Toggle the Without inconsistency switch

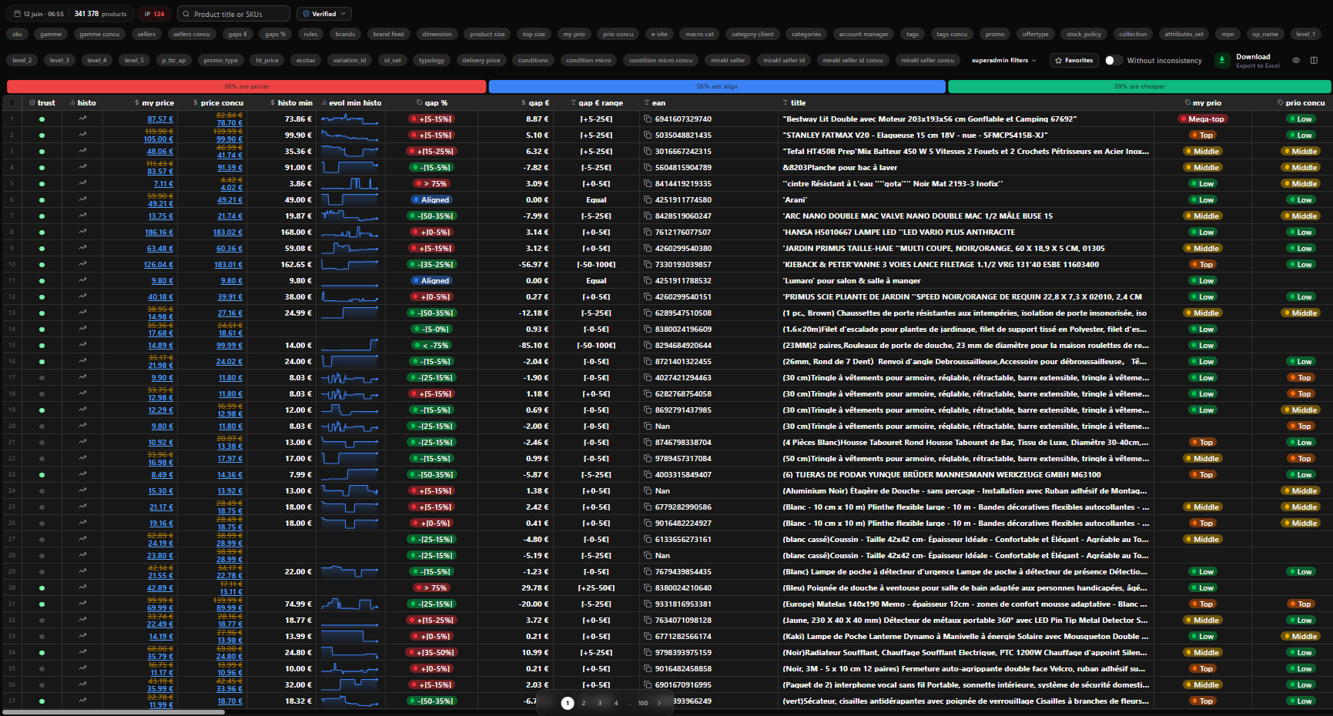pos(1113,60)
